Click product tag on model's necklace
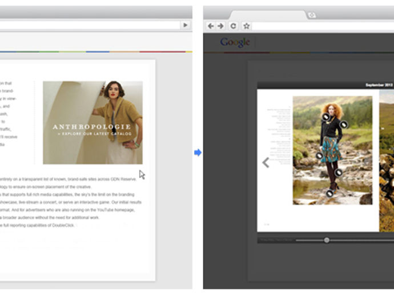This screenshot has height=296, width=394. pos(326,117)
